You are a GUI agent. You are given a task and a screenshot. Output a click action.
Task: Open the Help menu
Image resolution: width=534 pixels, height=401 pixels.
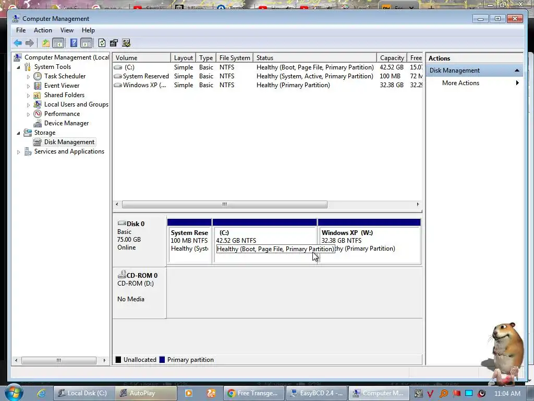[x=88, y=30]
